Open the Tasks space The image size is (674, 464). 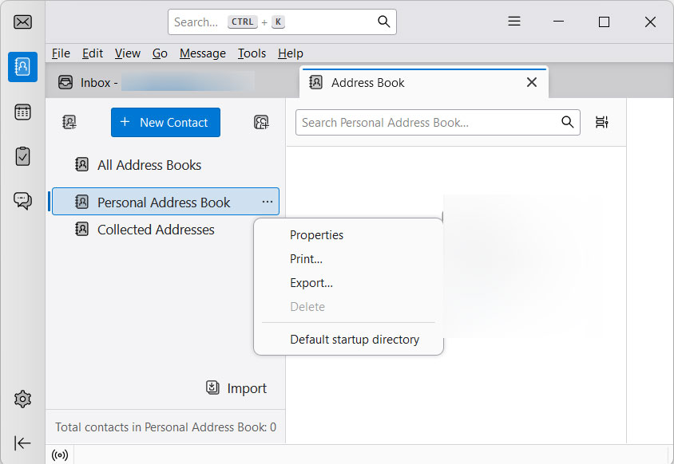[22, 156]
